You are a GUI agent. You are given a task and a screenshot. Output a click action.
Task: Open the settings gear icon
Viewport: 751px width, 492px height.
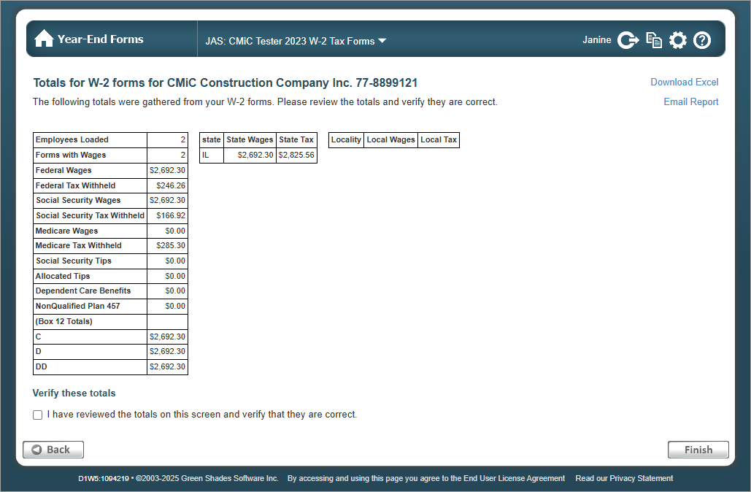pos(678,39)
